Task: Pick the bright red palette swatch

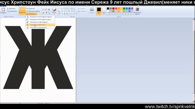Action: coord(116,8)
